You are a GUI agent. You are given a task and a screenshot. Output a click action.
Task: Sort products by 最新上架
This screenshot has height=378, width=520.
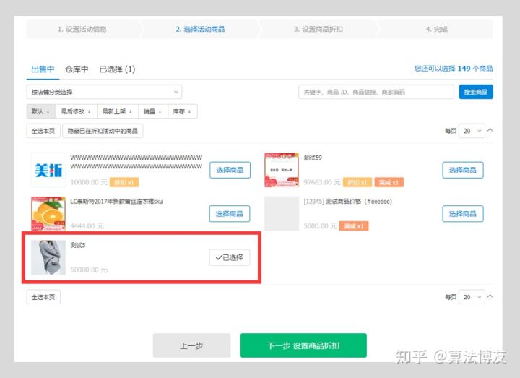pos(116,111)
